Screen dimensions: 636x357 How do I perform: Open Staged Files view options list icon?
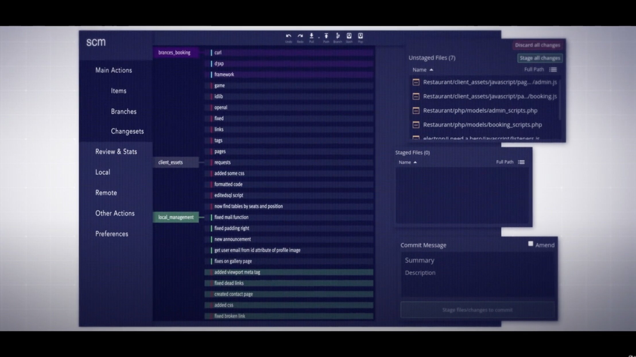click(x=521, y=162)
